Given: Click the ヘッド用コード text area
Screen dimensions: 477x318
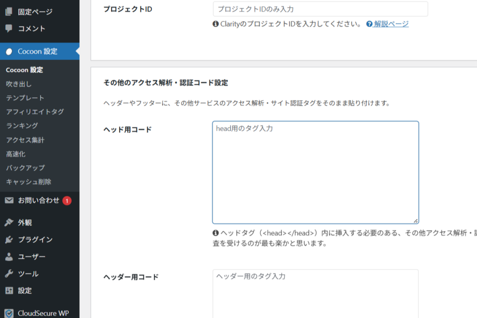Looking at the screenshot, I should [316, 172].
